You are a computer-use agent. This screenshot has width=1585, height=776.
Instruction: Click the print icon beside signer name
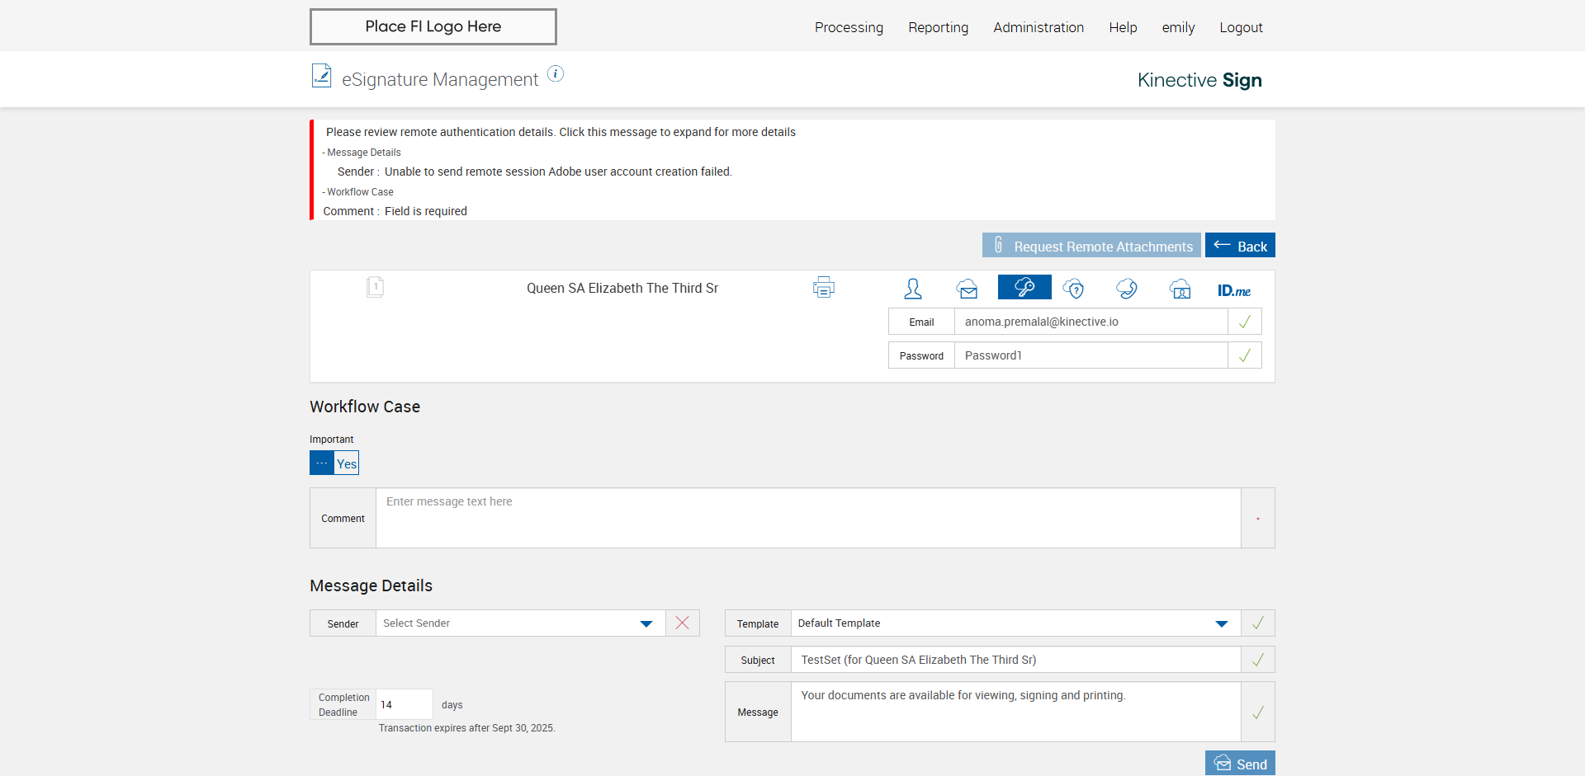(823, 287)
